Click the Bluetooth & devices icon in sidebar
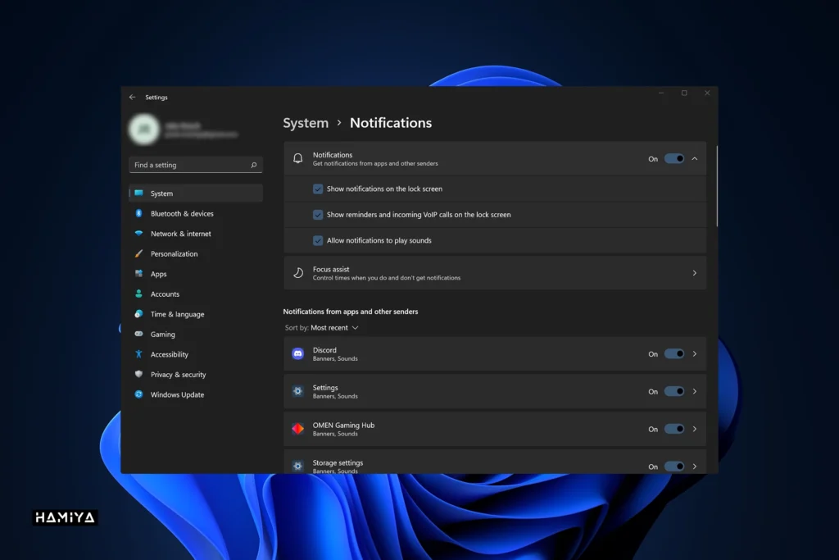This screenshot has height=560, width=839. click(x=138, y=213)
